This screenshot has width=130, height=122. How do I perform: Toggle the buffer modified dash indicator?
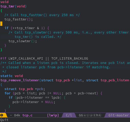point(11,115)
